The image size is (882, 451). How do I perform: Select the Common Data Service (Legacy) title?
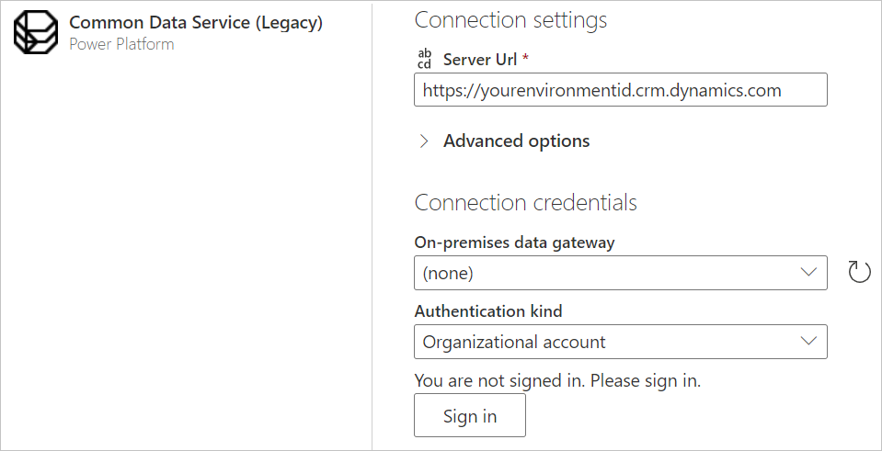[x=196, y=23]
